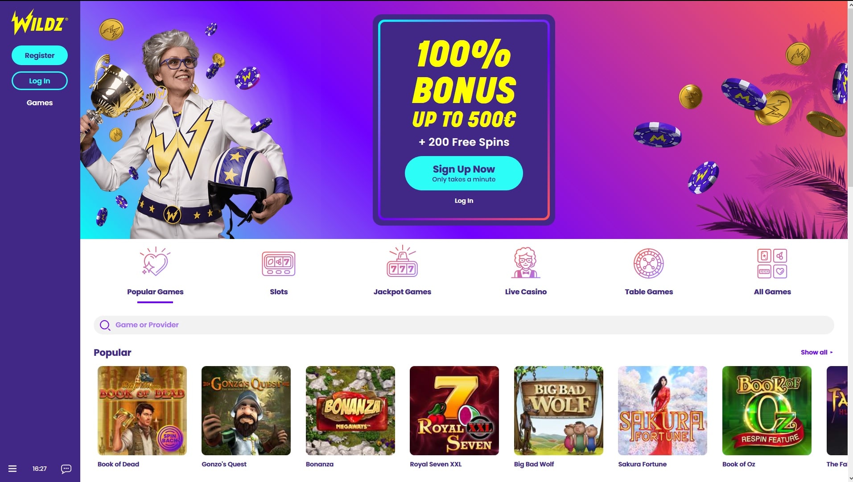
Task: Open the live chat bubble icon
Action: click(66, 469)
